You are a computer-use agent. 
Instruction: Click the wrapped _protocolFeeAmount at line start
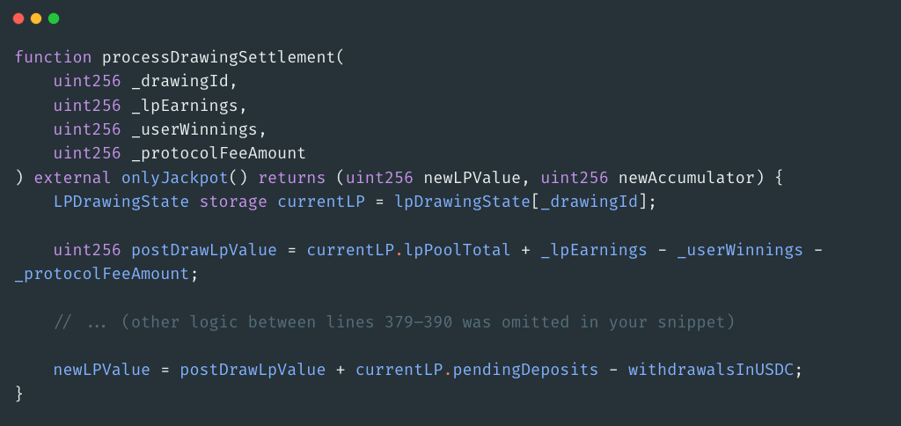[x=101, y=274]
